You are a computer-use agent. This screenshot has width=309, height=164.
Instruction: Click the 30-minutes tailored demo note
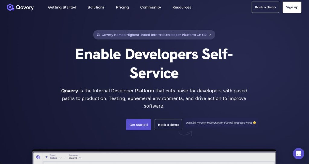coord(221,123)
